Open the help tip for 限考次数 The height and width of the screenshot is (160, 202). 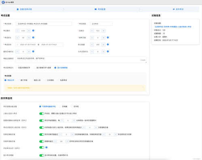point(108,37)
